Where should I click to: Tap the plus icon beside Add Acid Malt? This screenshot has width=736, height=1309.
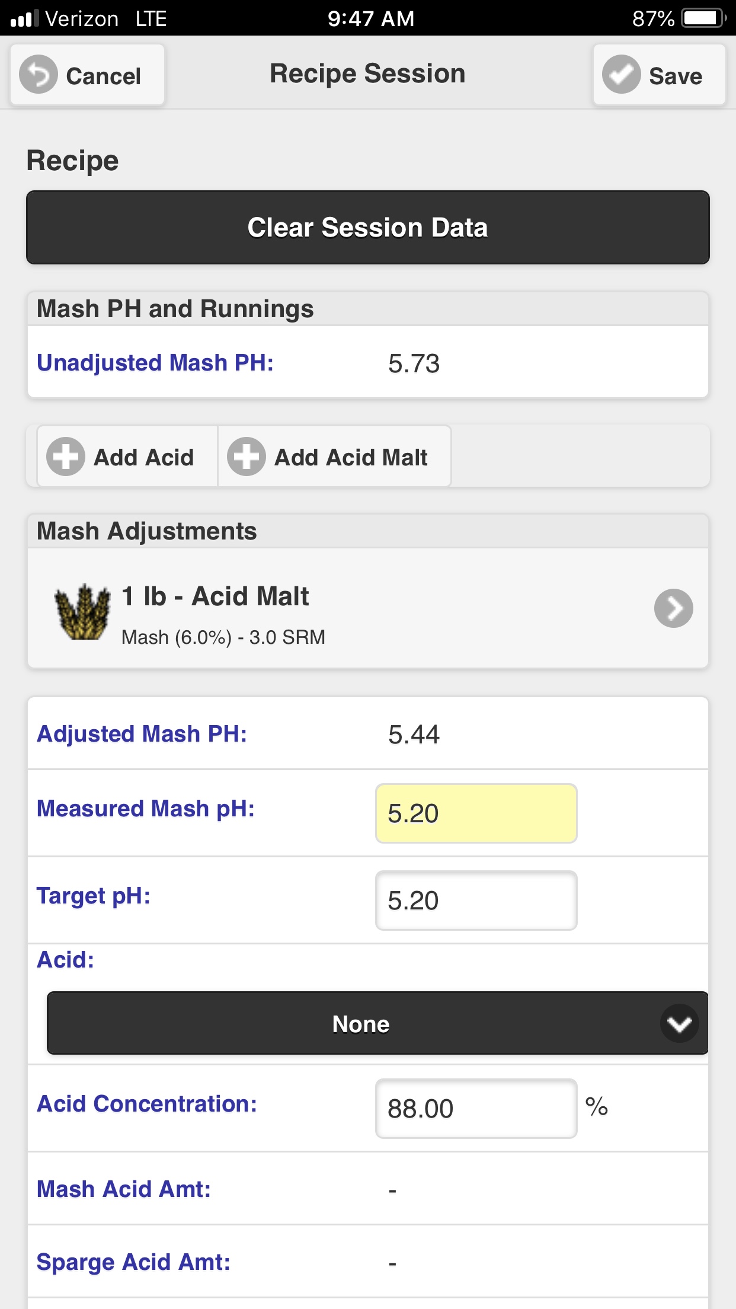(246, 456)
